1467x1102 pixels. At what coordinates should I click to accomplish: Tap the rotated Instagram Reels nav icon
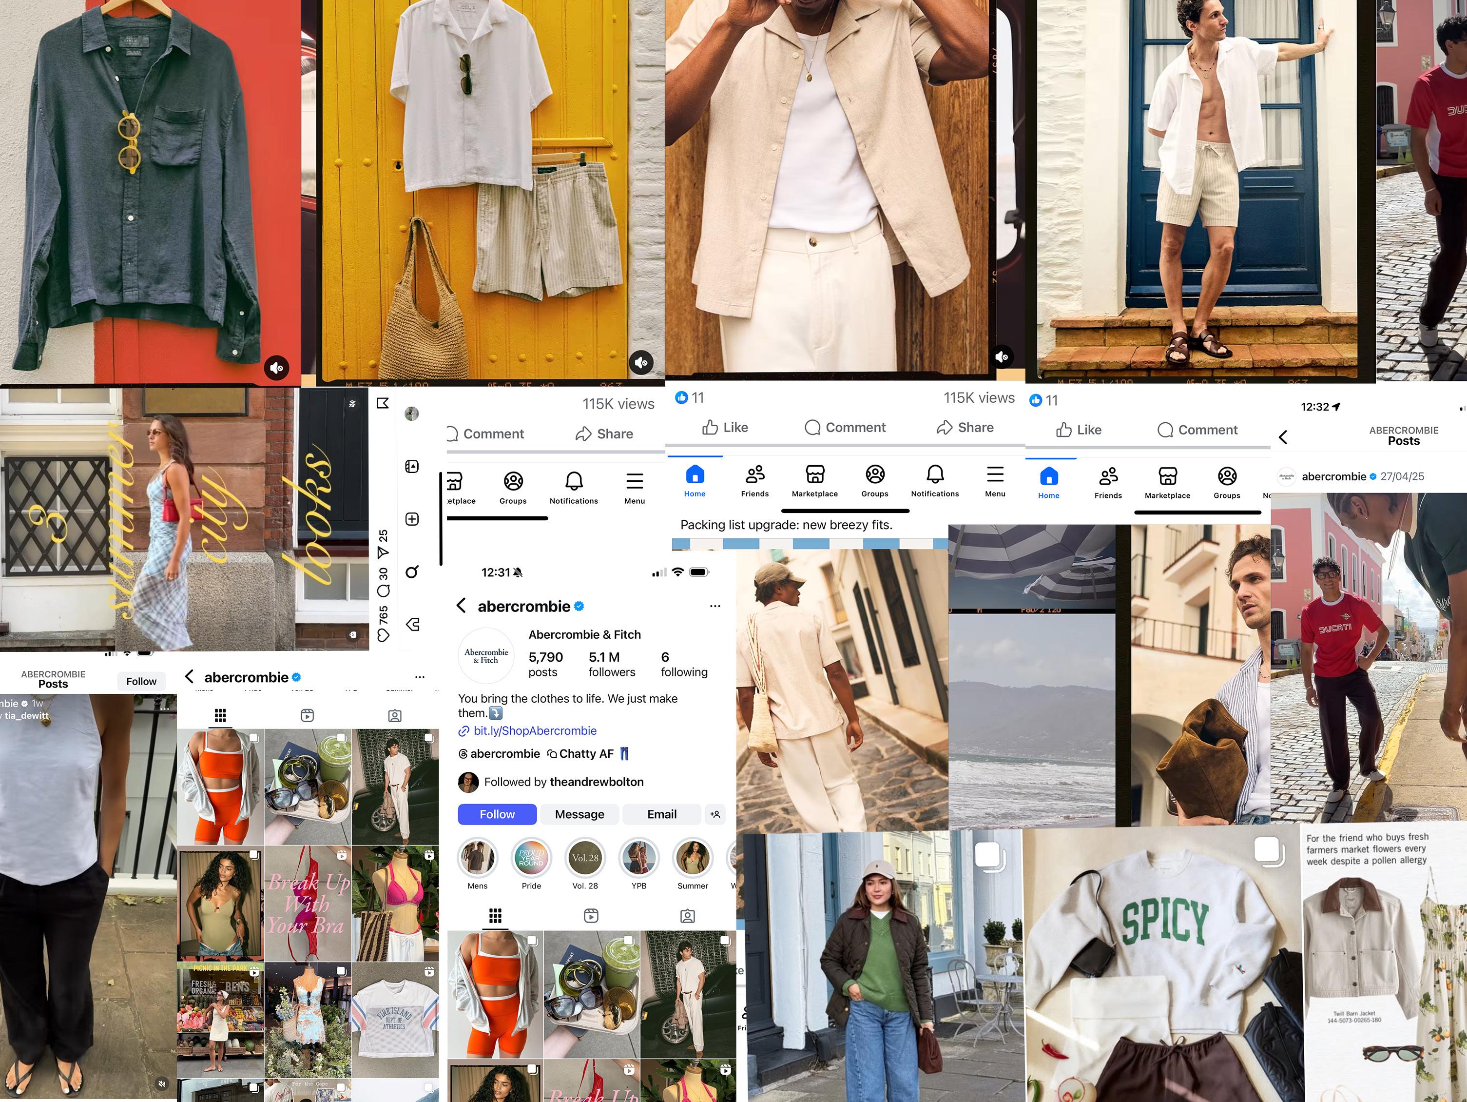(x=412, y=467)
